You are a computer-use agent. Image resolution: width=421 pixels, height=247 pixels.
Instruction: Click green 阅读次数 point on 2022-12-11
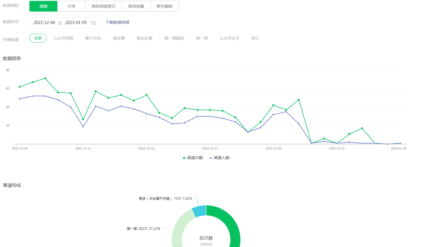[x=83, y=119]
